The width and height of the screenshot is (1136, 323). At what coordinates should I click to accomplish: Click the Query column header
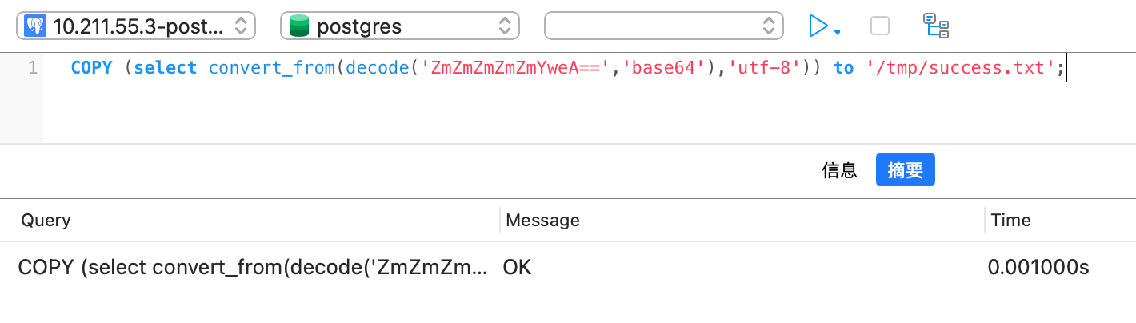click(46, 220)
